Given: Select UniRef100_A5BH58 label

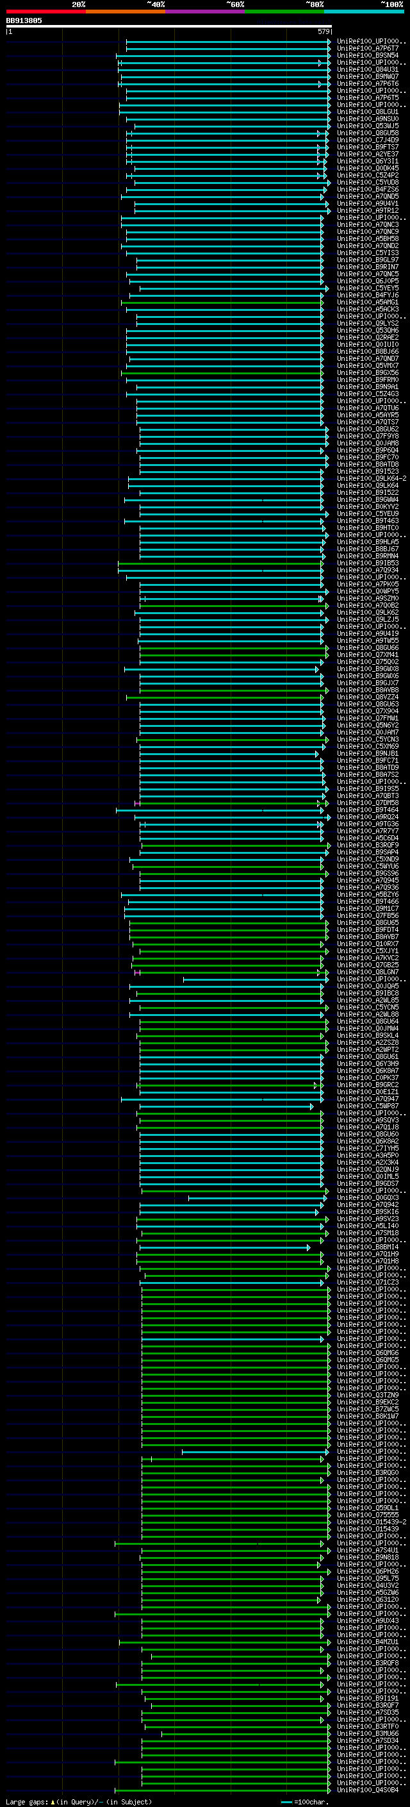Looking at the screenshot, I should tap(367, 238).
